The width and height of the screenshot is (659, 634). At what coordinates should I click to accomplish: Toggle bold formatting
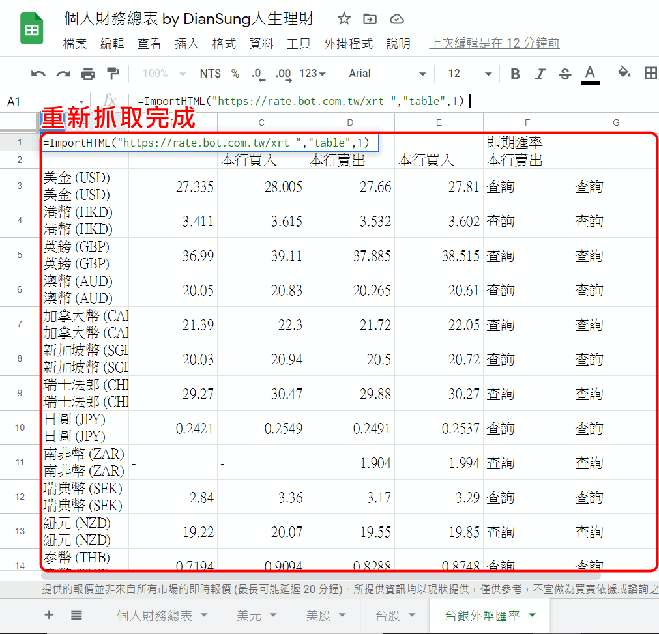click(515, 74)
